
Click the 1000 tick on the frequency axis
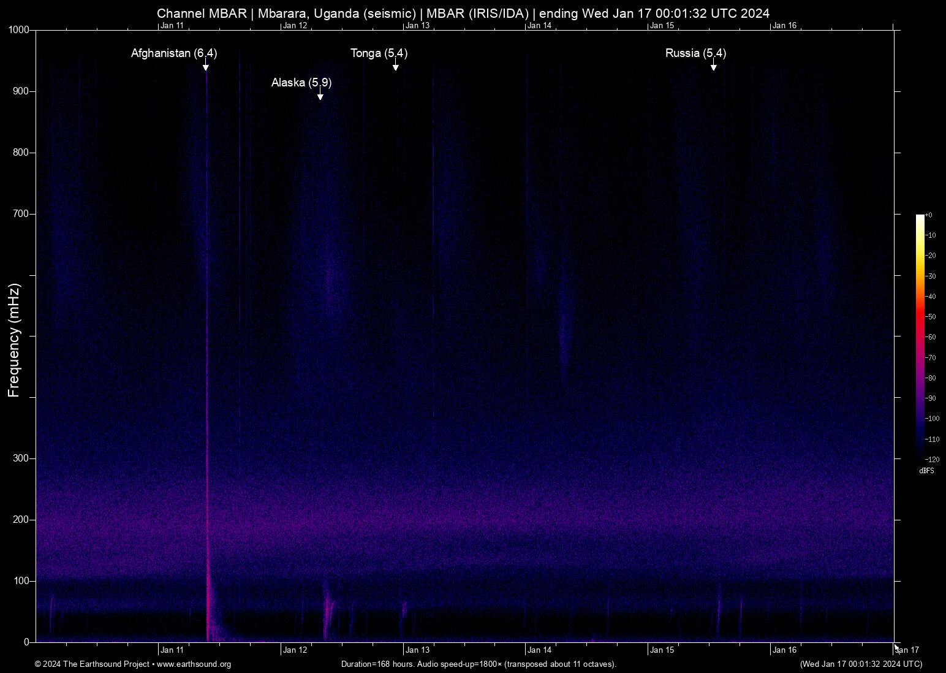coord(19,30)
